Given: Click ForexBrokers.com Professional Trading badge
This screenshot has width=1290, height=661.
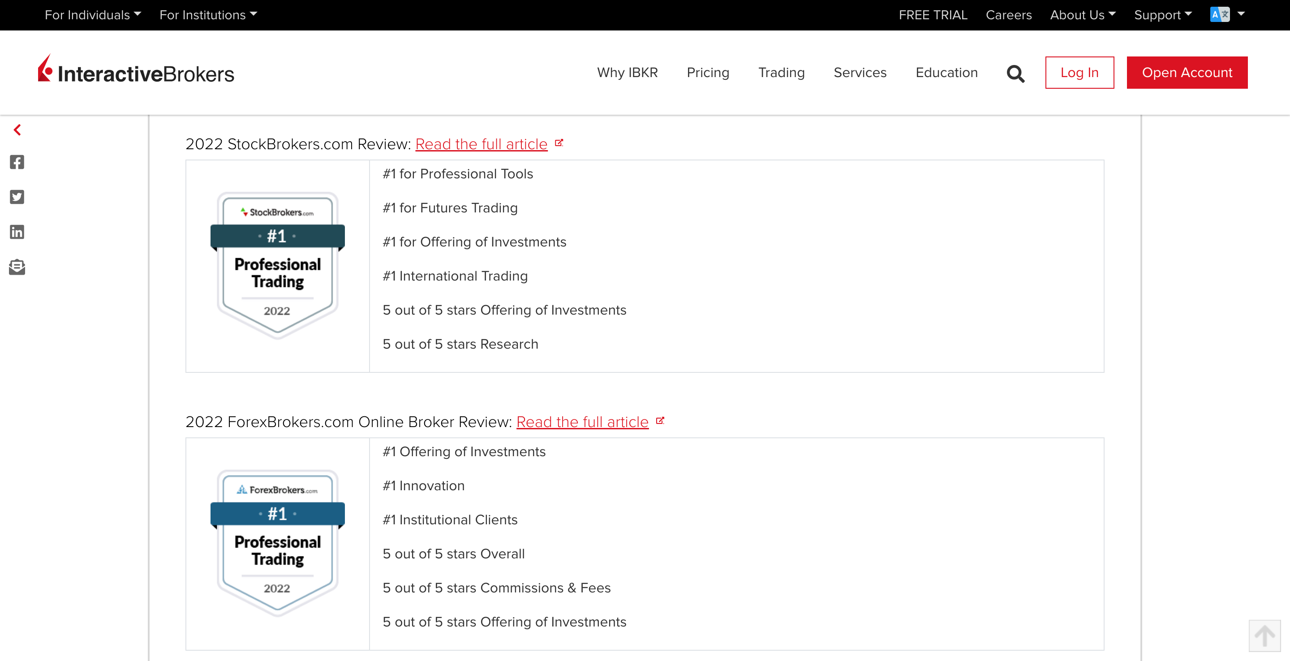Looking at the screenshot, I should 277,543.
